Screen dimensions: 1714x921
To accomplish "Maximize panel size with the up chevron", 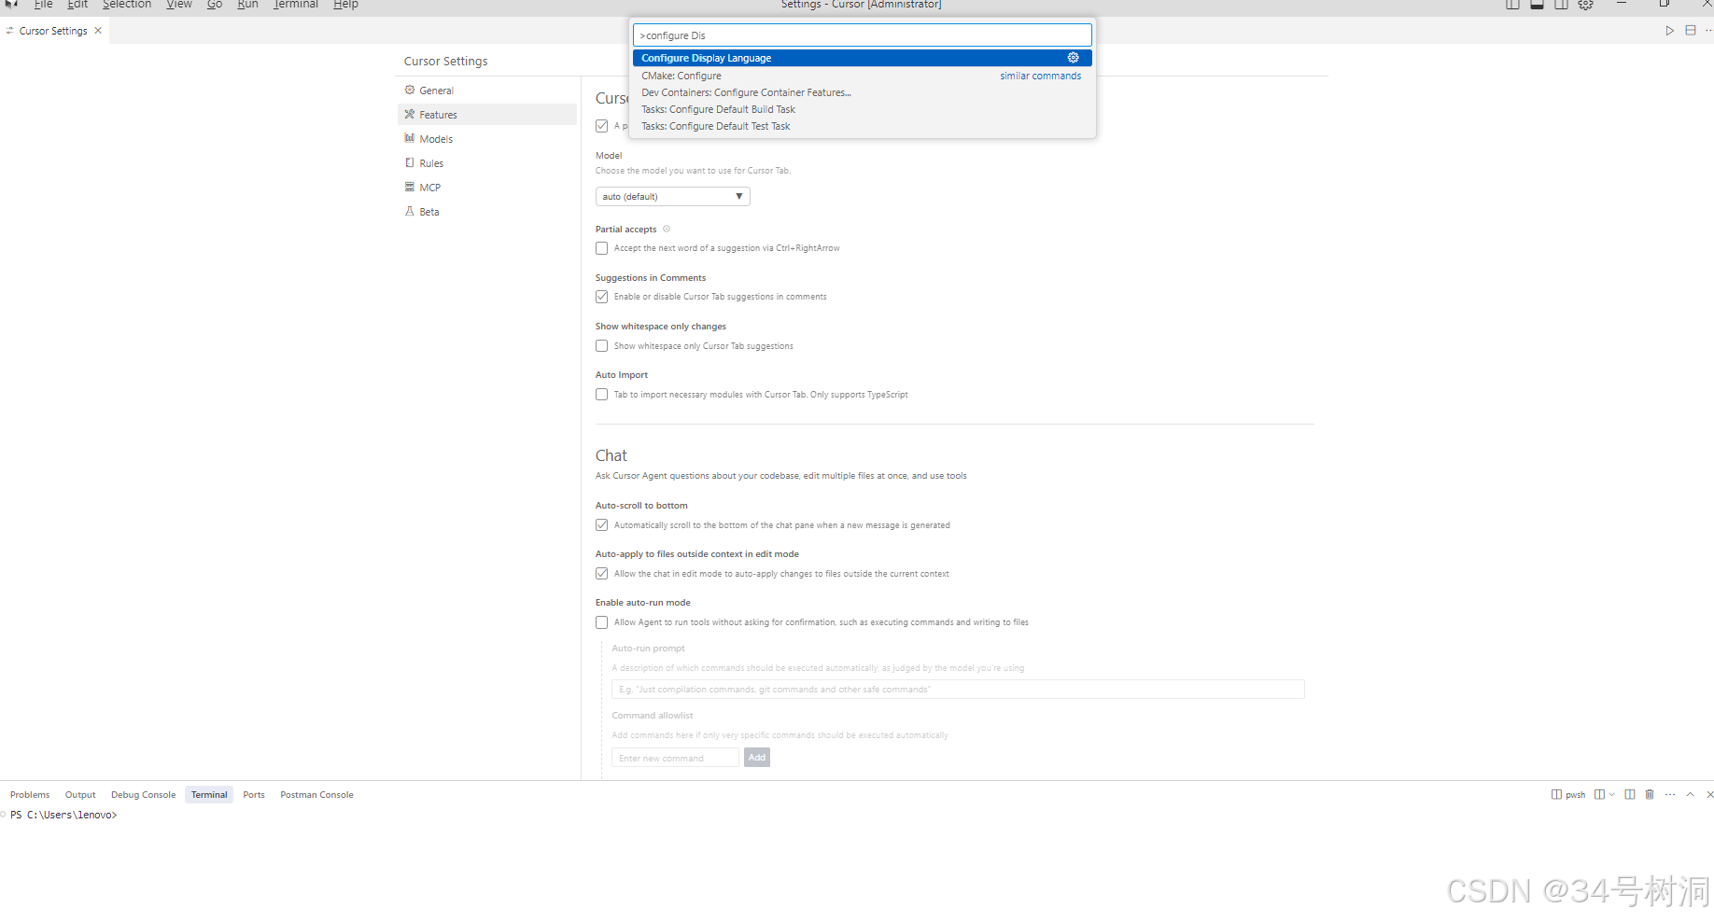I will (1690, 795).
